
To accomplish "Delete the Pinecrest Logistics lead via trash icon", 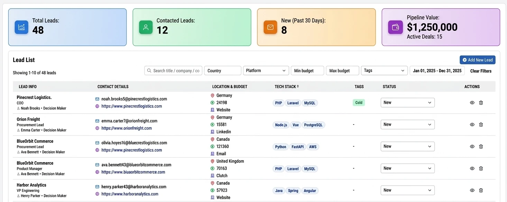I will tap(481, 102).
